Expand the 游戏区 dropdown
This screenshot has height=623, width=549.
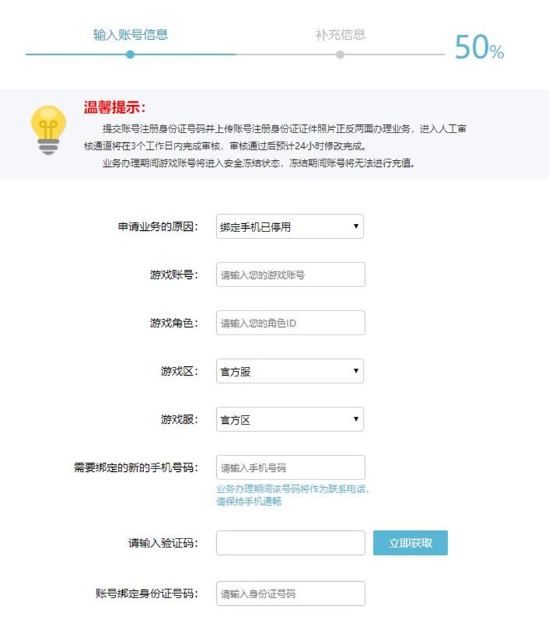coord(290,372)
